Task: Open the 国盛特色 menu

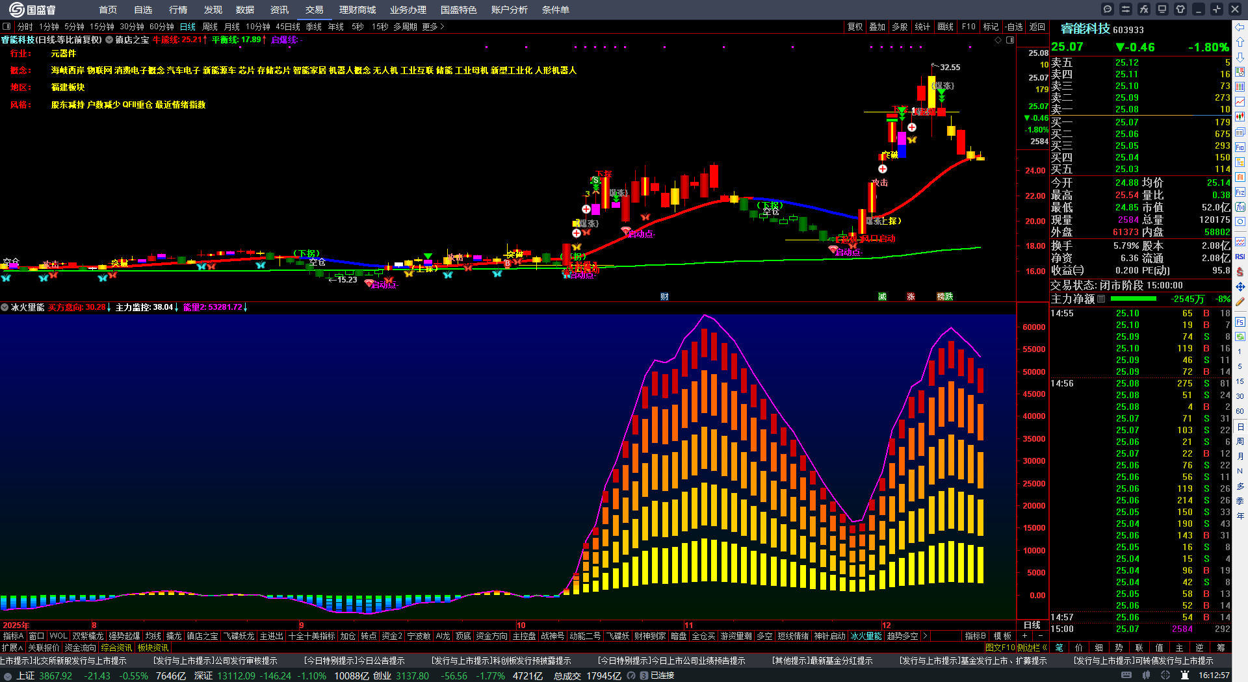Action: [458, 10]
